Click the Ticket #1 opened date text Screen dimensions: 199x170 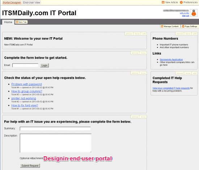coord(32,109)
